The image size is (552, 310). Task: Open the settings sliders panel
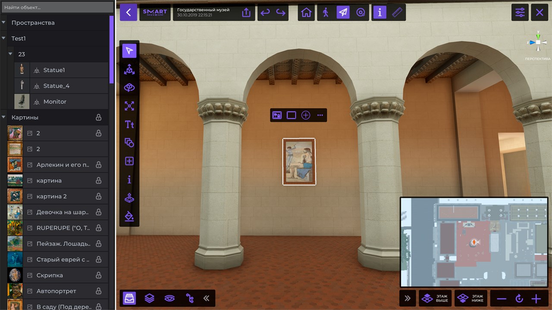(520, 12)
